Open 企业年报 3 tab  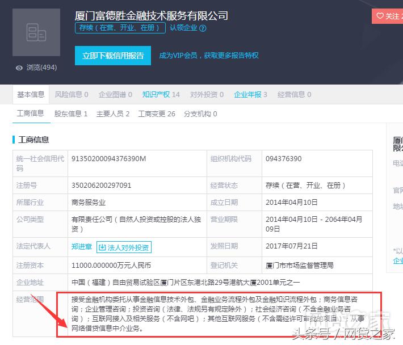250,95
